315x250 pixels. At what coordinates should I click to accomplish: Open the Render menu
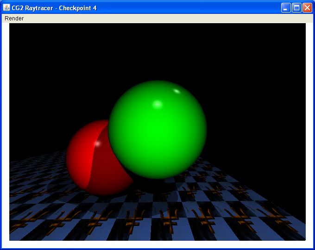click(x=14, y=19)
